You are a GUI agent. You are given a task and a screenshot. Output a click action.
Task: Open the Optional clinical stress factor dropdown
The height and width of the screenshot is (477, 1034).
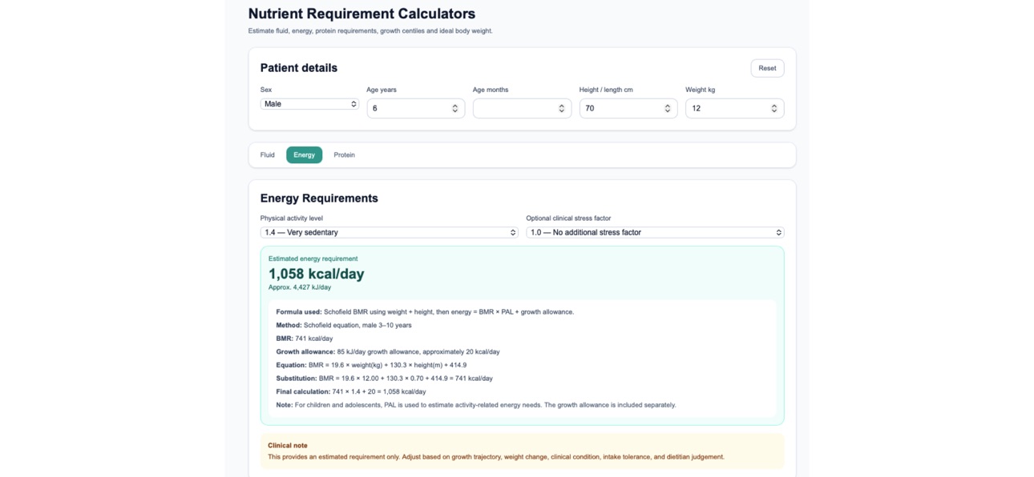(x=655, y=232)
